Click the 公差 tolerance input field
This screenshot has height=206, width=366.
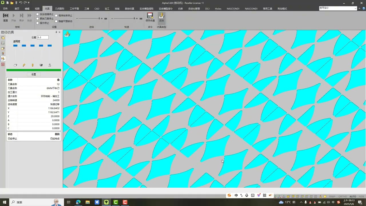(43, 37)
